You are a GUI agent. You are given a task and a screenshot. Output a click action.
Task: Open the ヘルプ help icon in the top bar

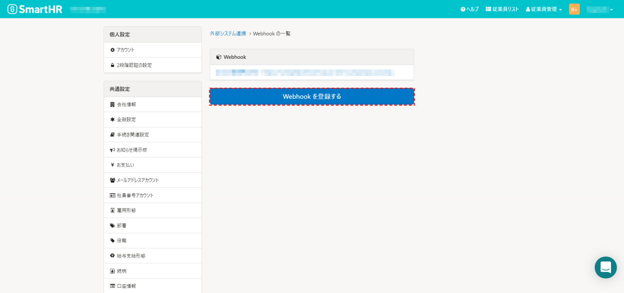coord(463,9)
